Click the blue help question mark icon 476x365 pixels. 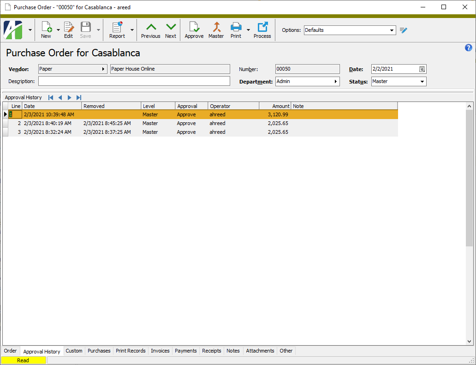469,48
